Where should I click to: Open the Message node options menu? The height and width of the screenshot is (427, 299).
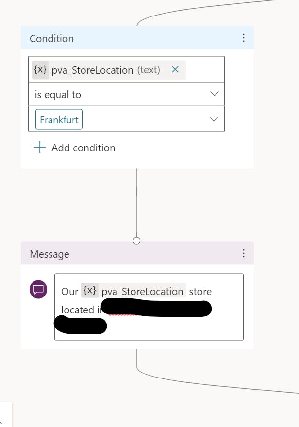(244, 253)
